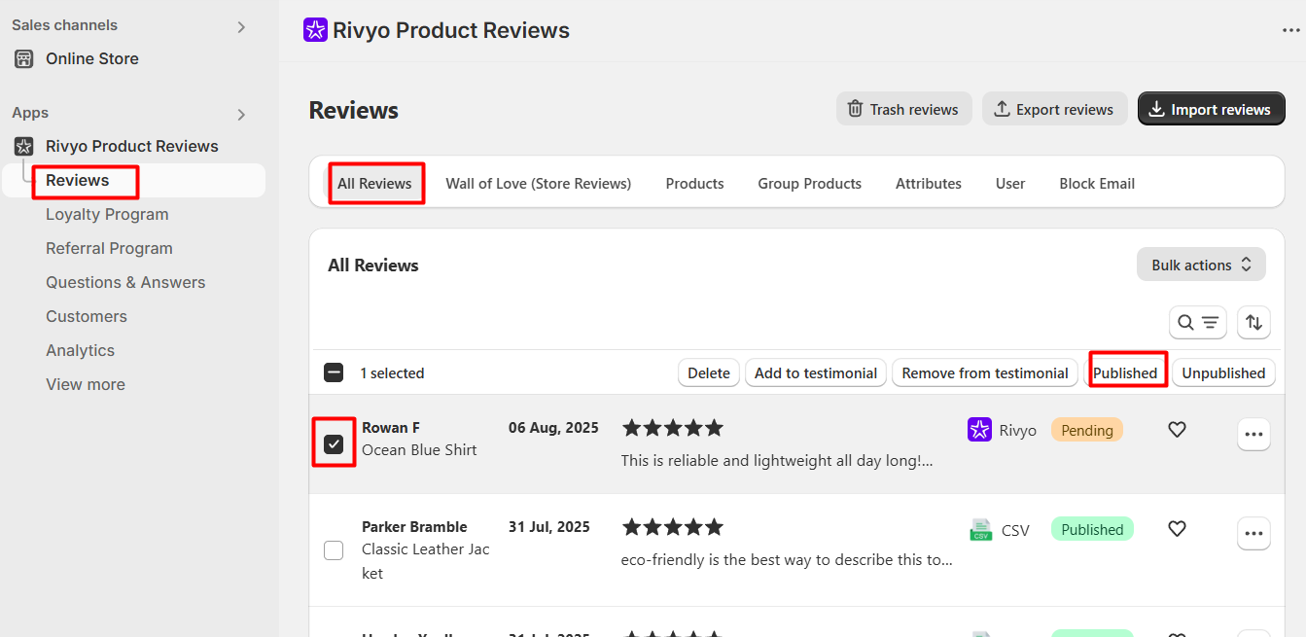Click reviewer name Parker Bramble
The width and height of the screenshot is (1306, 637).
click(x=414, y=527)
